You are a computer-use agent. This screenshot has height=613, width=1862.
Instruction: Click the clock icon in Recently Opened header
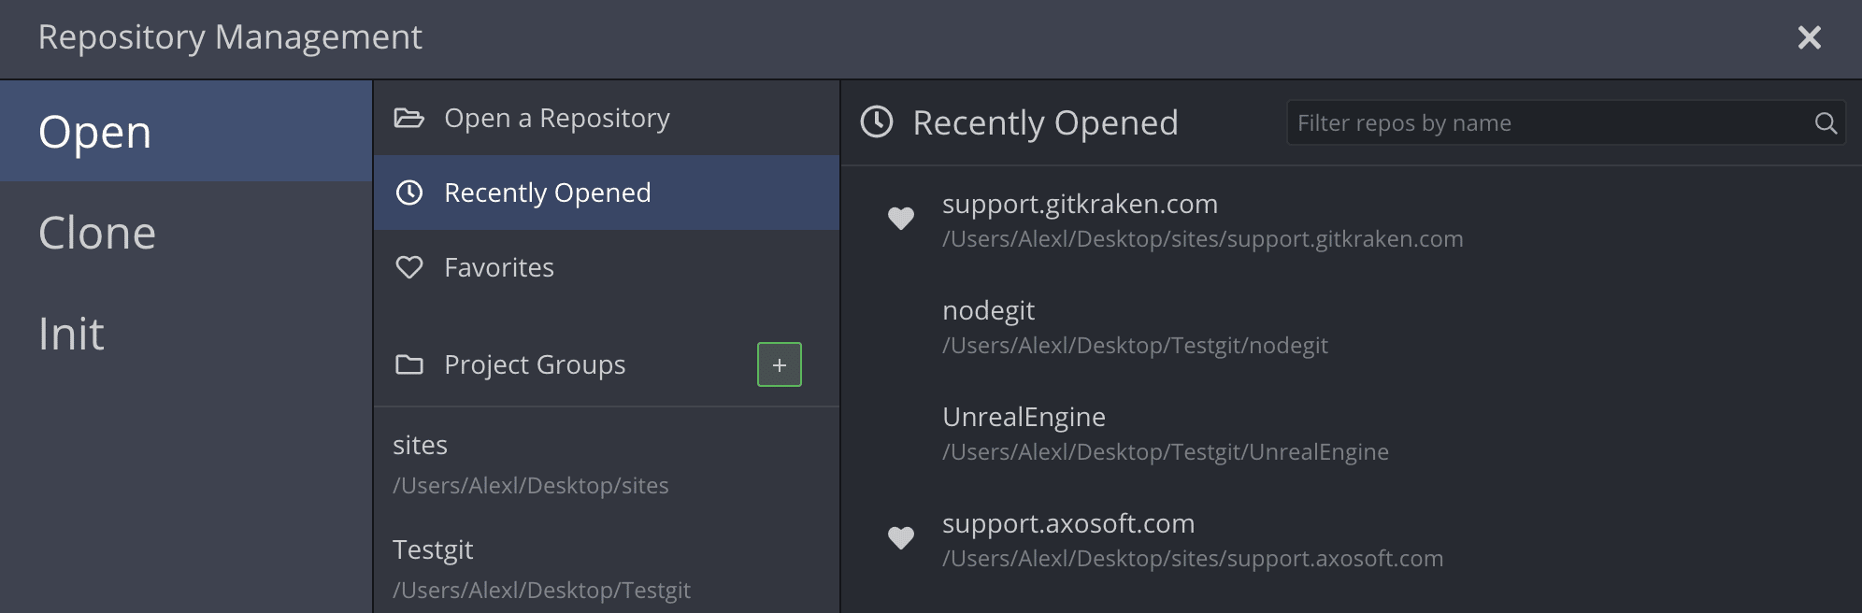click(x=877, y=122)
